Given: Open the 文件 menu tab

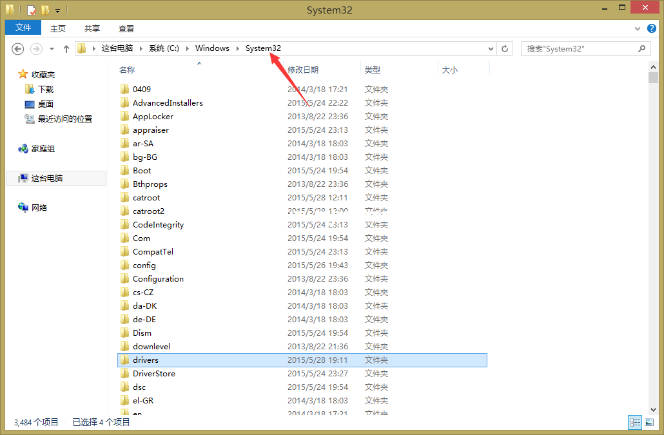Looking at the screenshot, I should pyautogui.click(x=23, y=28).
